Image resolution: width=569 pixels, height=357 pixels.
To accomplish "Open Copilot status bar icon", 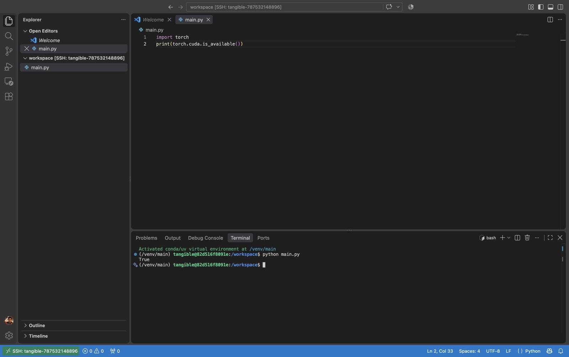I will point(549,351).
